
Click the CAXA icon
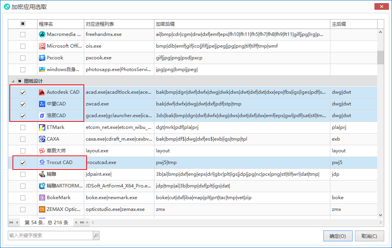[x=42, y=139]
